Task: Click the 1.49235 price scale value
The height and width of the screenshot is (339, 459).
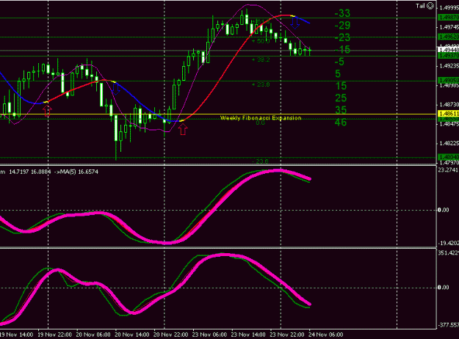Action: pyautogui.click(x=449, y=66)
